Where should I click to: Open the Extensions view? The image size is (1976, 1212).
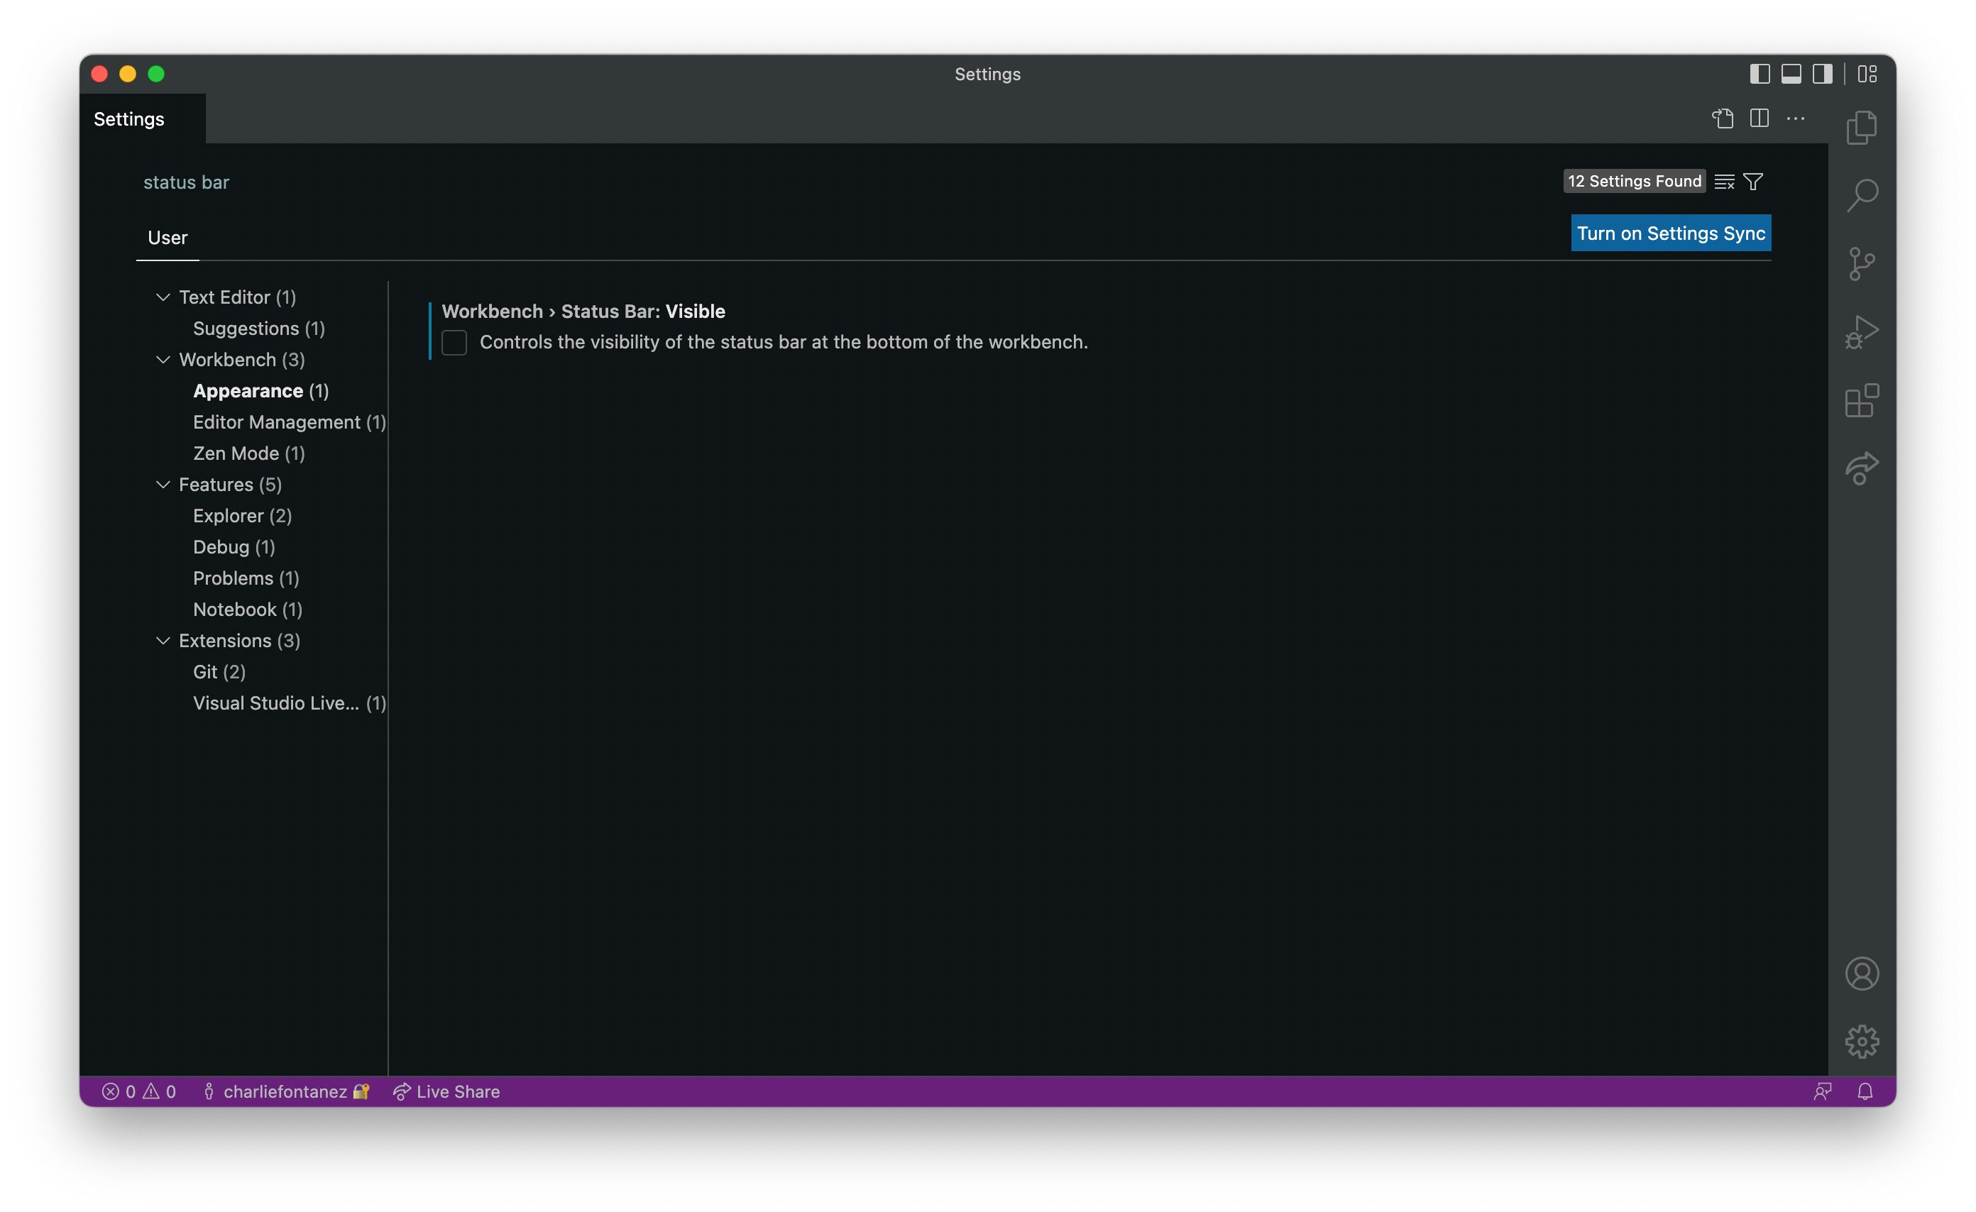click(x=1862, y=401)
